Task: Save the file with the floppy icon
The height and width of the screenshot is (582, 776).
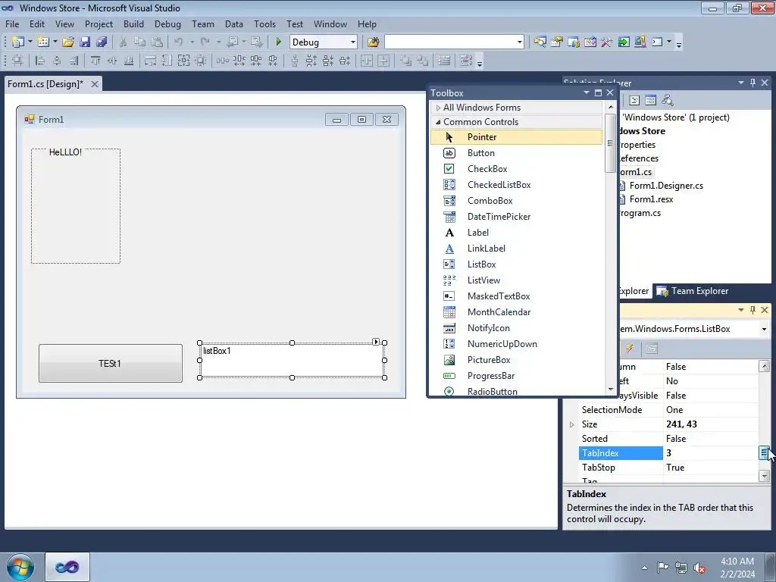Action: point(85,42)
